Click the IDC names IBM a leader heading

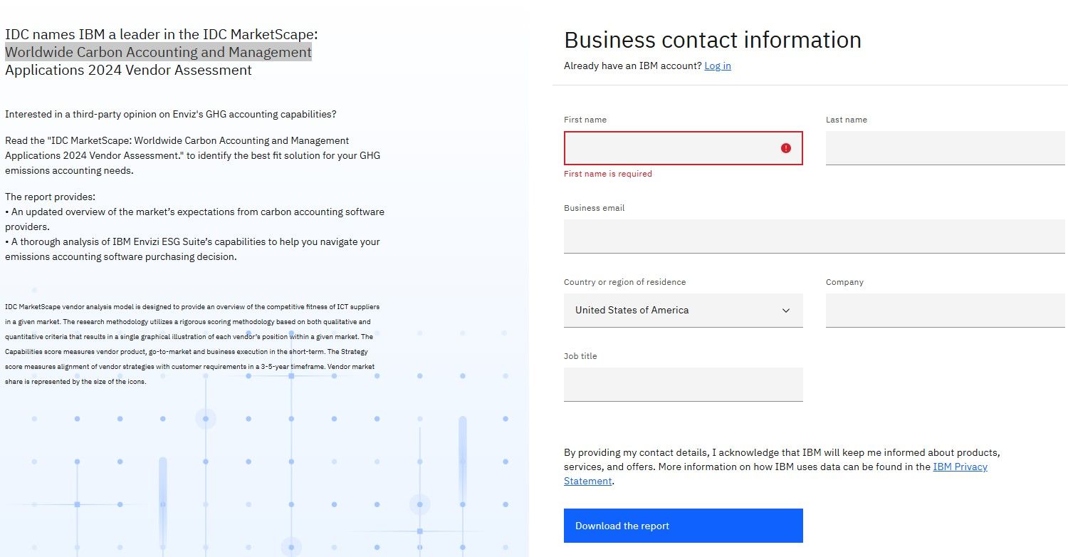click(161, 34)
